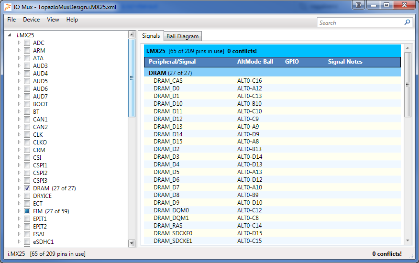This screenshot has width=419, height=263.
Task: Expand the CSI tree node
Action: click(19, 157)
